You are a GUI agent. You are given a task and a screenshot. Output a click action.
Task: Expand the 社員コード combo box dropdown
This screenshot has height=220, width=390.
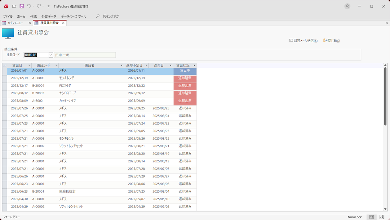coord(50,55)
